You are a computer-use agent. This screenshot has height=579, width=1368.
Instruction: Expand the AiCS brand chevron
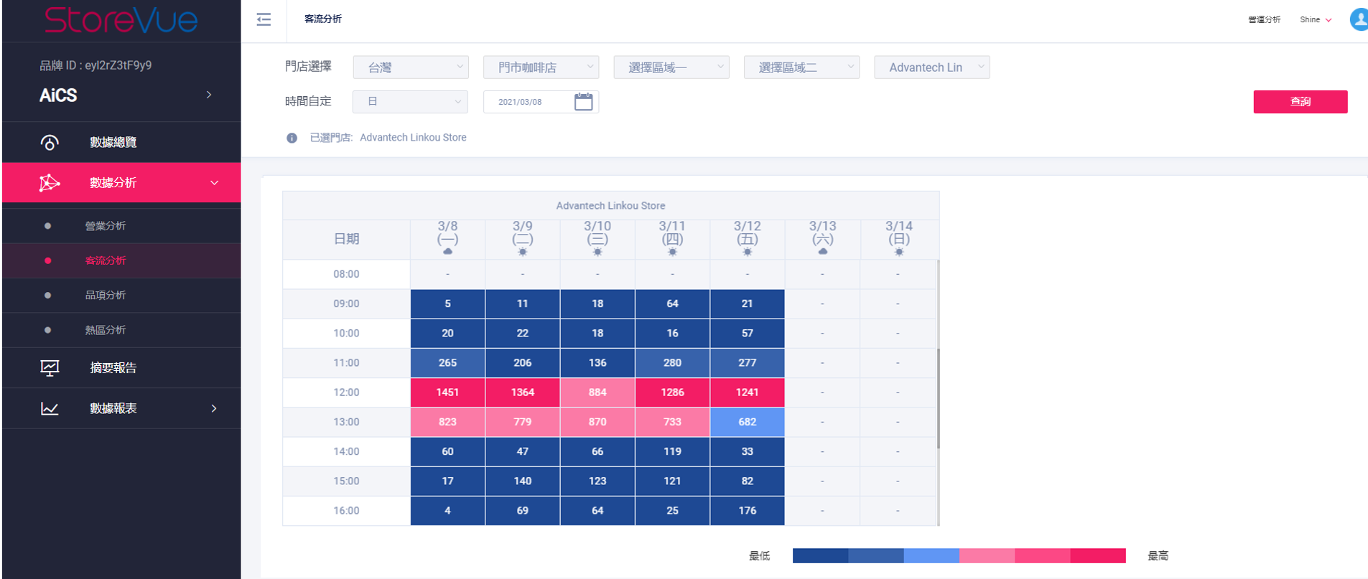click(209, 95)
